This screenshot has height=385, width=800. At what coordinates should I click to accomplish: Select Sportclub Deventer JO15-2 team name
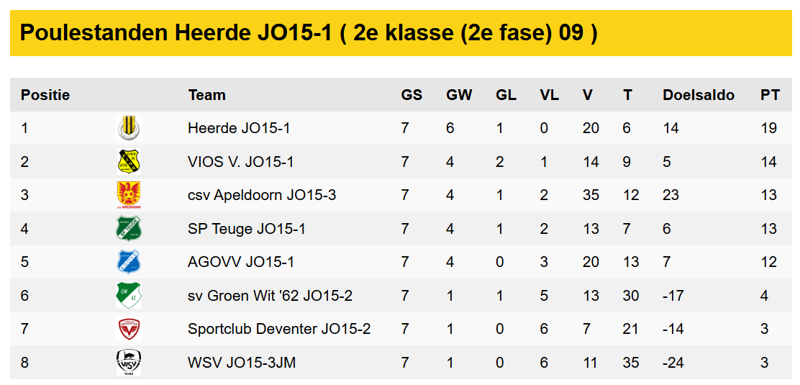tap(279, 329)
